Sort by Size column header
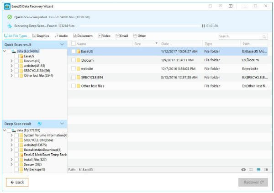Viewport: 274px width, 193px height. 137,44
